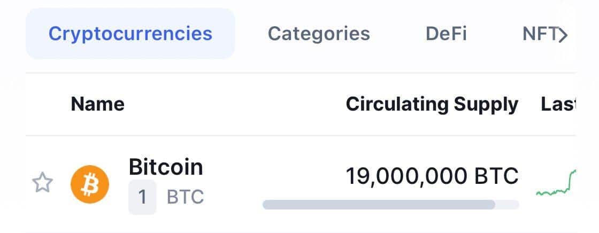Click the white B symbol in logo
This screenshot has width=599, height=233.
[x=89, y=184]
